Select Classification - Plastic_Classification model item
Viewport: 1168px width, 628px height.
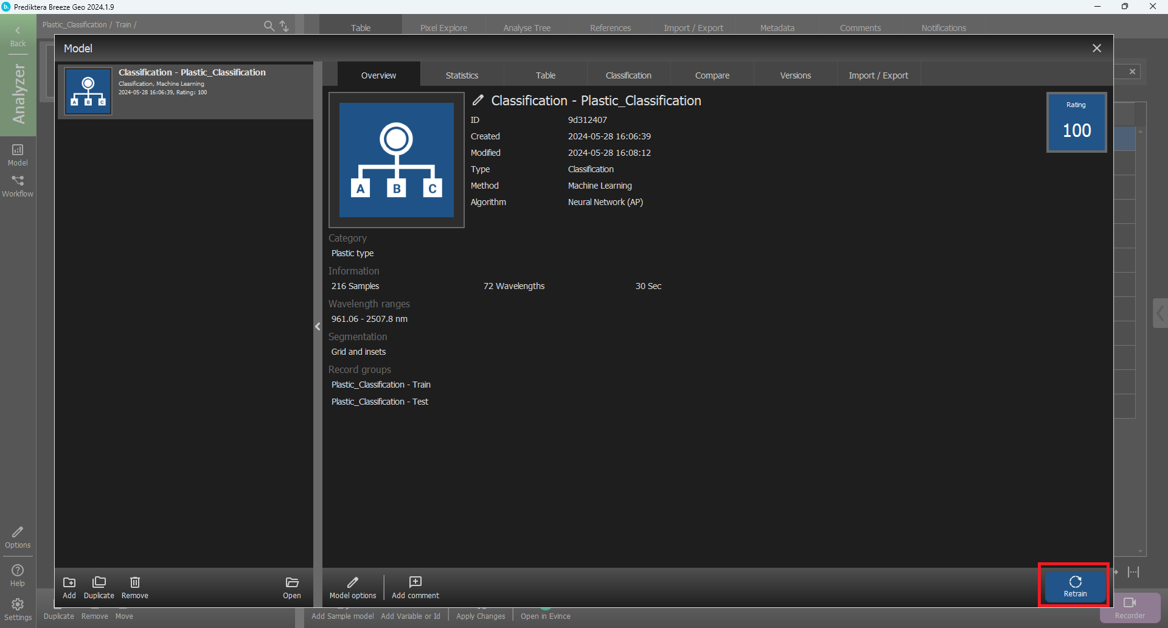[x=186, y=91]
